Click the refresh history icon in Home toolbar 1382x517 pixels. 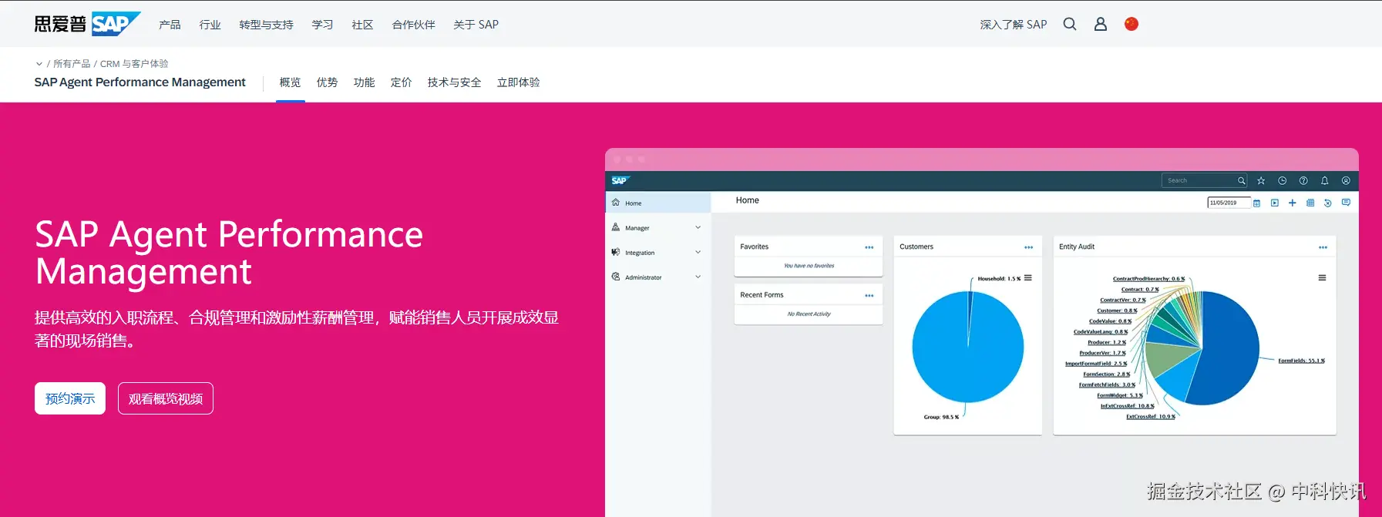(1328, 203)
